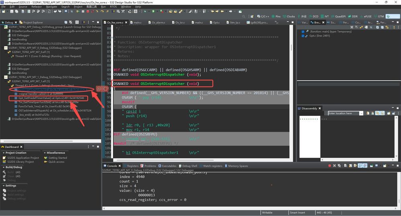Click the Step Over toolbar icon
This screenshot has height=216, width=401.
[102, 11]
